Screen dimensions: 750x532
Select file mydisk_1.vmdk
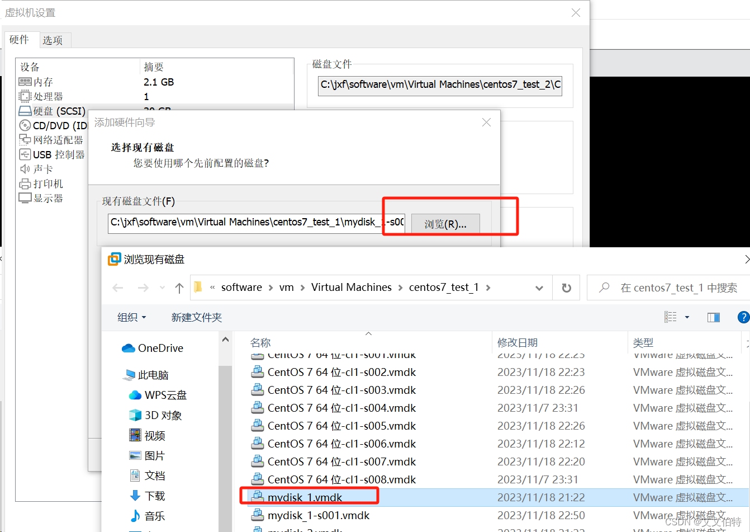point(305,497)
